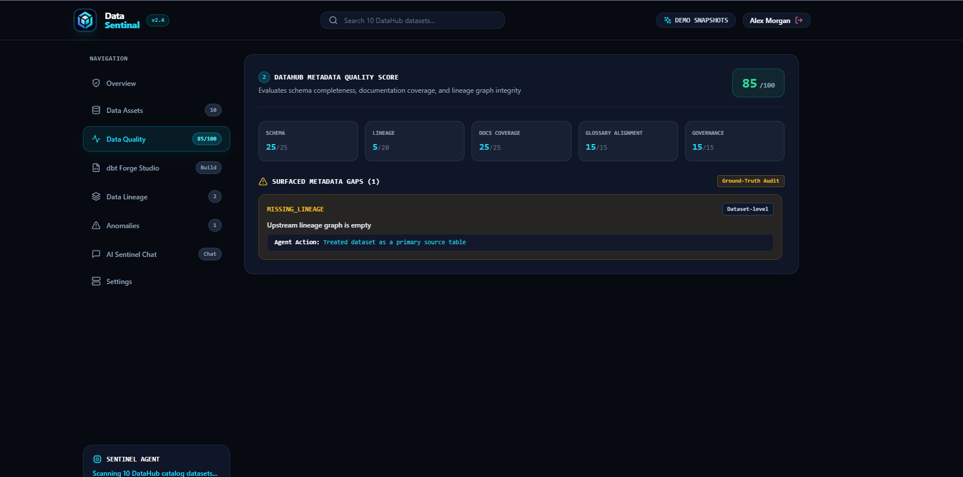Click the Surfaced Metadata Gaps warning icon

pyautogui.click(x=263, y=181)
